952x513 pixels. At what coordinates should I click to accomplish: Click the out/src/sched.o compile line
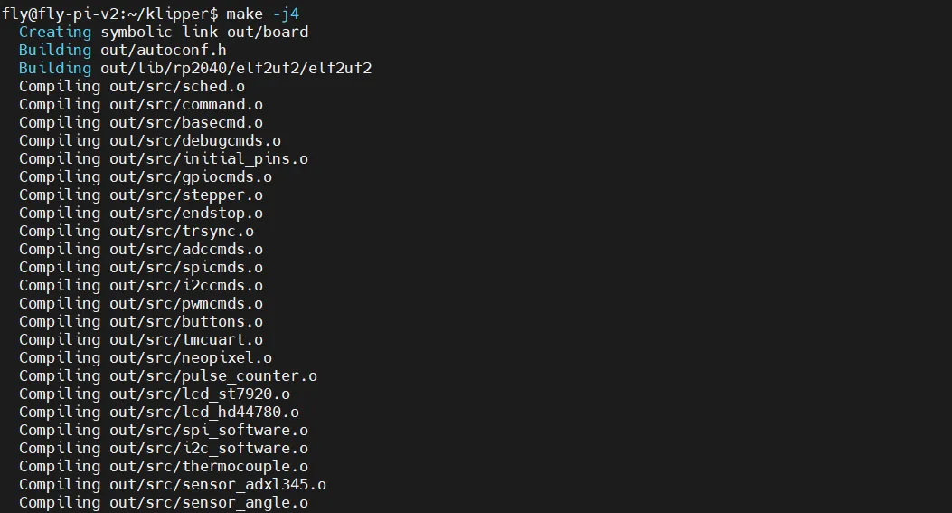tap(132, 86)
